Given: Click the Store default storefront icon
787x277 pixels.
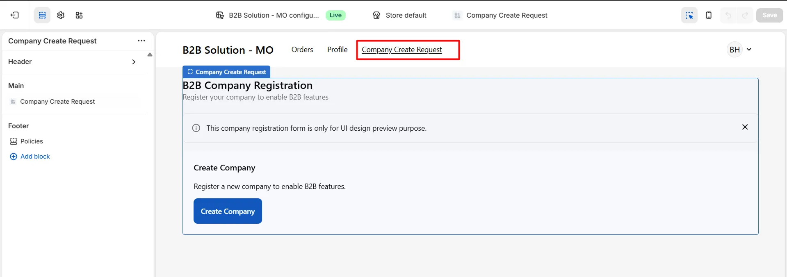Looking at the screenshot, I should [x=376, y=15].
